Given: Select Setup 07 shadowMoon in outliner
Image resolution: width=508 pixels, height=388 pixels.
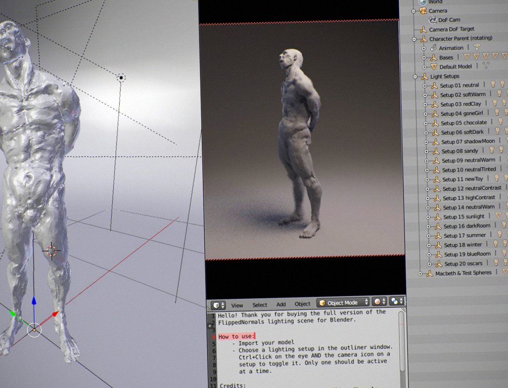Looking at the screenshot, I should click(468, 141).
